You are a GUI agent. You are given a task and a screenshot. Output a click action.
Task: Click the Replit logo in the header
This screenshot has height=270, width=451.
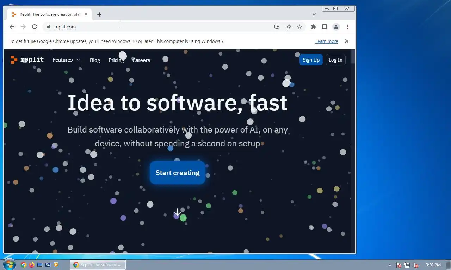[x=27, y=60]
